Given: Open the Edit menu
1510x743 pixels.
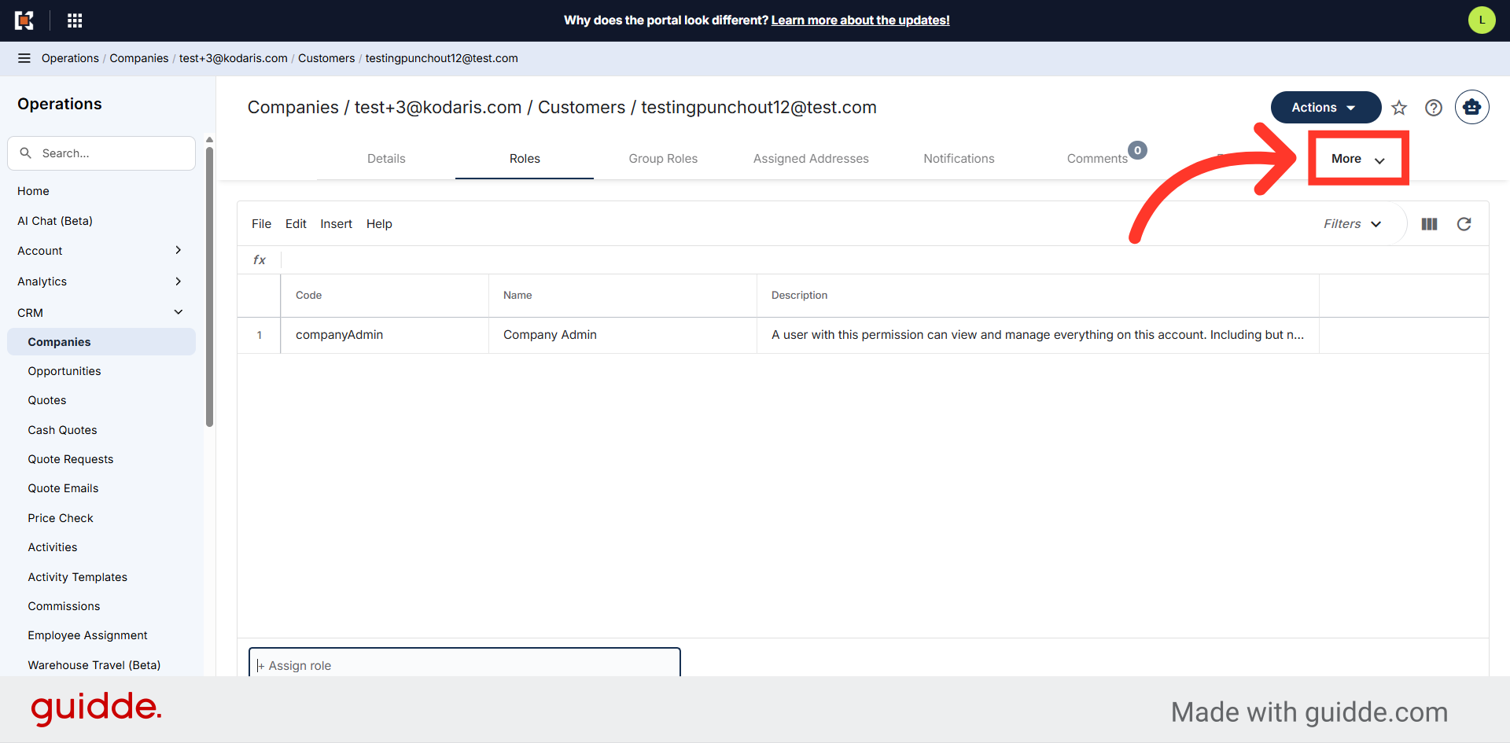Looking at the screenshot, I should (296, 224).
